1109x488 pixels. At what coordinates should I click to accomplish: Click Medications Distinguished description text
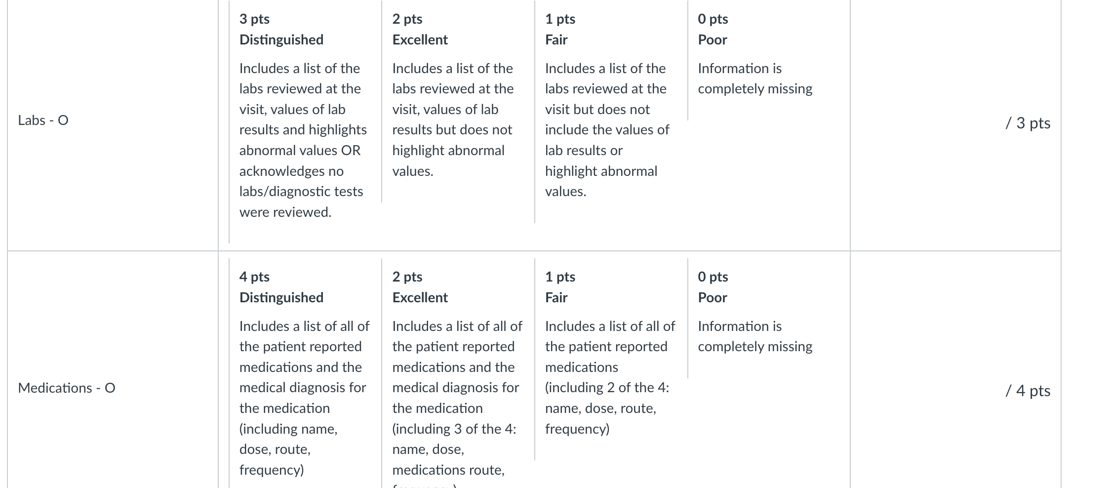coord(304,398)
